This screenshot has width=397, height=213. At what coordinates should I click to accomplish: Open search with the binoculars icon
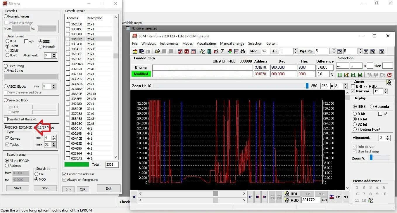click(x=243, y=51)
